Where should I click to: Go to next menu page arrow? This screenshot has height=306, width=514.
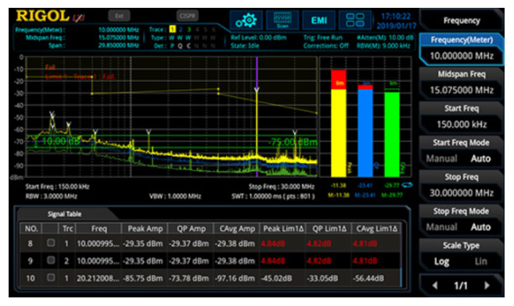(487, 286)
